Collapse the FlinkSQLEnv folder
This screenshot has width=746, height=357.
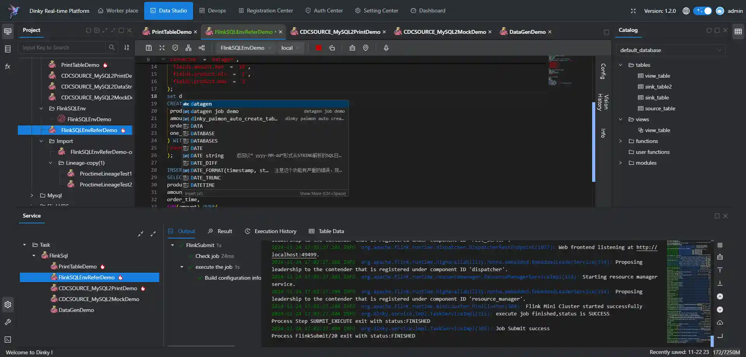(42, 108)
